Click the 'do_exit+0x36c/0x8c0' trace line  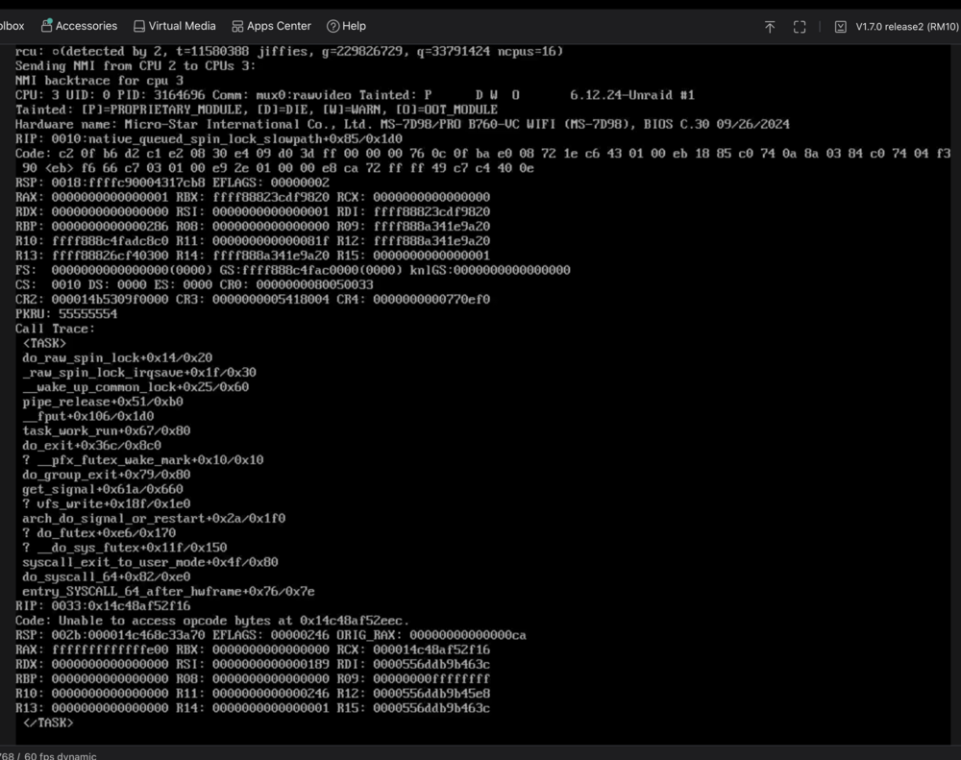[x=91, y=446]
